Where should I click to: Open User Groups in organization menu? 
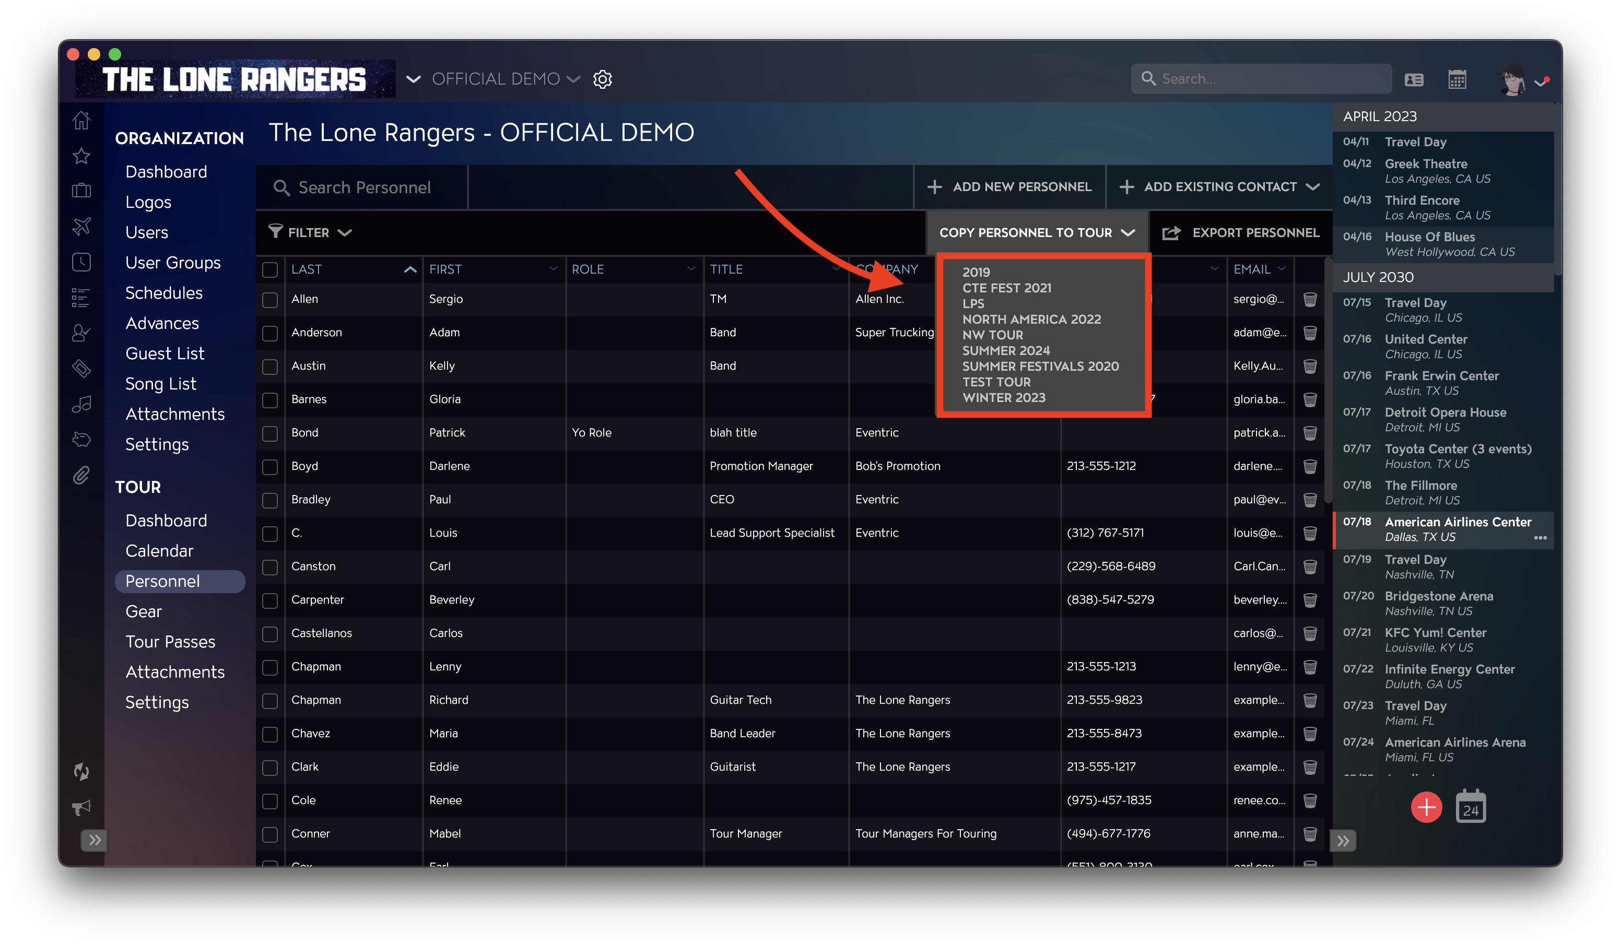click(172, 262)
